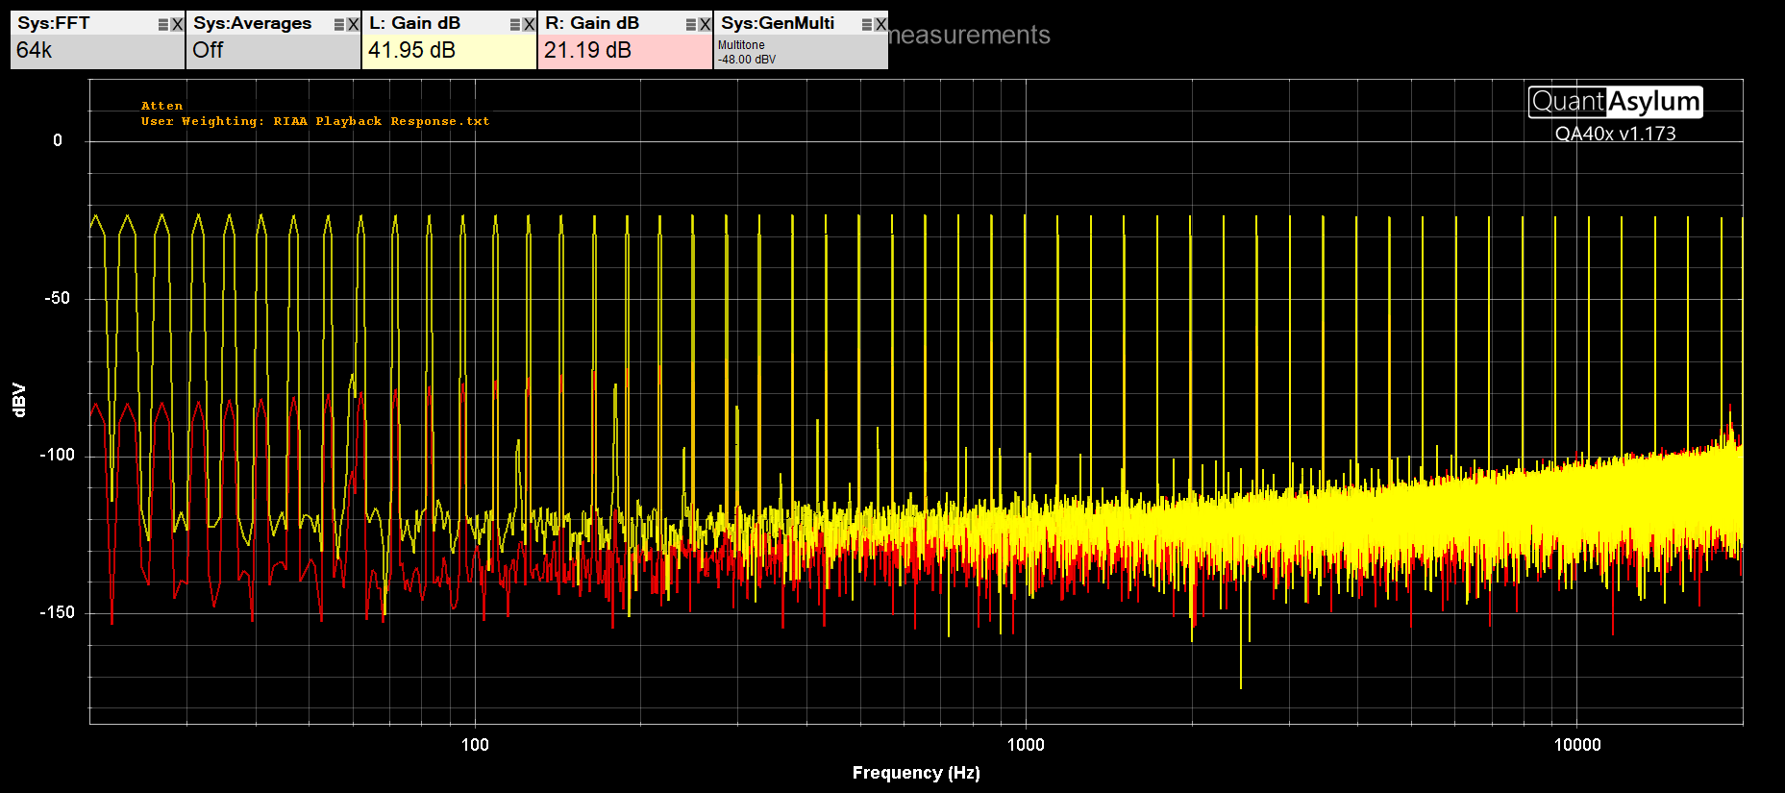Open the L: Gain dB tile menu icon

tap(515, 25)
